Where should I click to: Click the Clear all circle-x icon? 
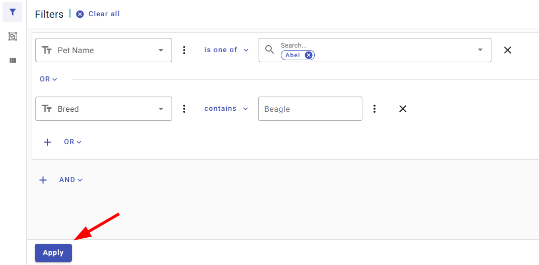[80, 14]
